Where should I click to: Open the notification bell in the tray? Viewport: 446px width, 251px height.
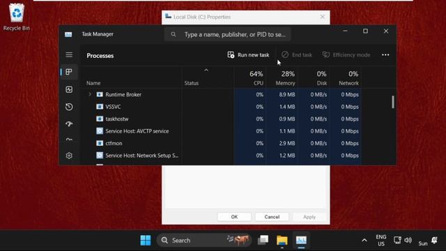click(434, 240)
